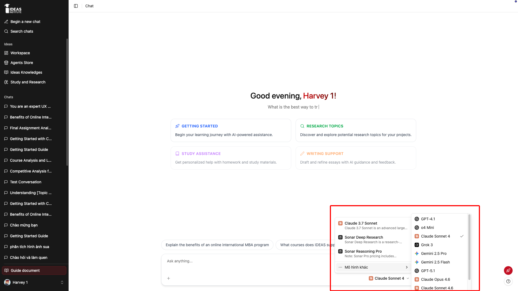Image resolution: width=518 pixels, height=291 pixels.
Task: Toggle the sidebar panel icon
Action: coord(76,6)
